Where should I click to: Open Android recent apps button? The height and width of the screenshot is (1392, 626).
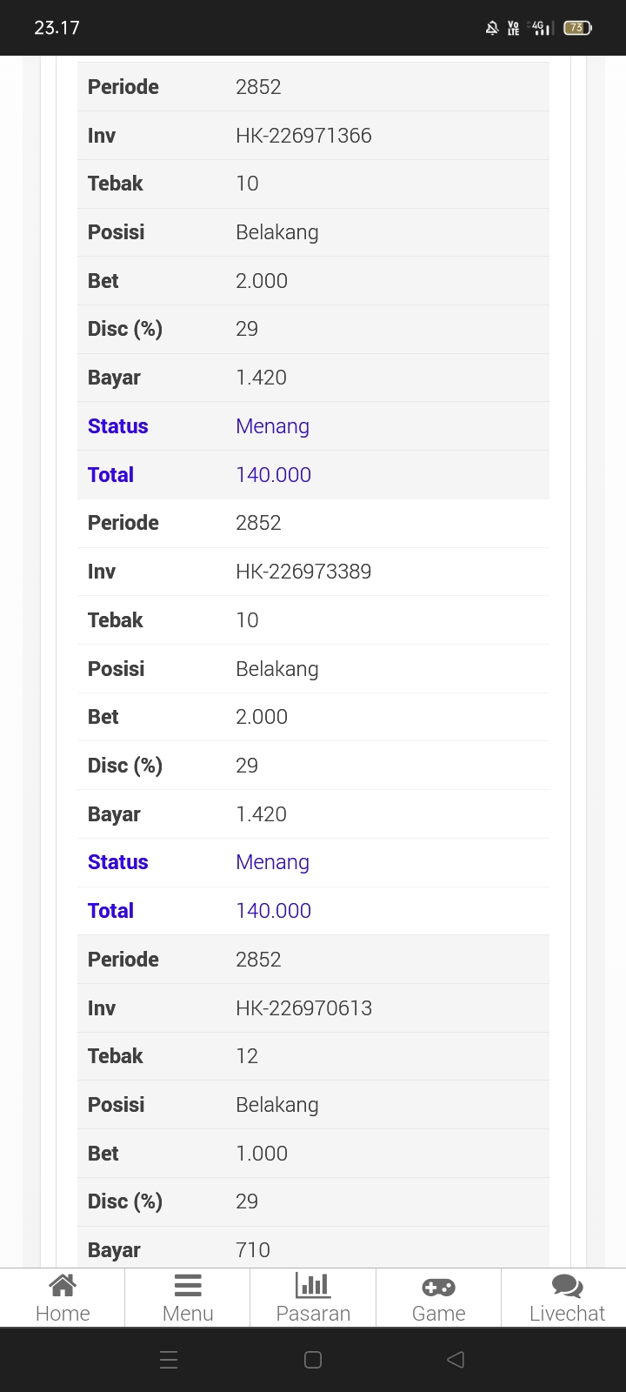tap(170, 1359)
